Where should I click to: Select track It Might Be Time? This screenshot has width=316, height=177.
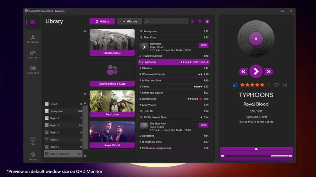pos(174,142)
